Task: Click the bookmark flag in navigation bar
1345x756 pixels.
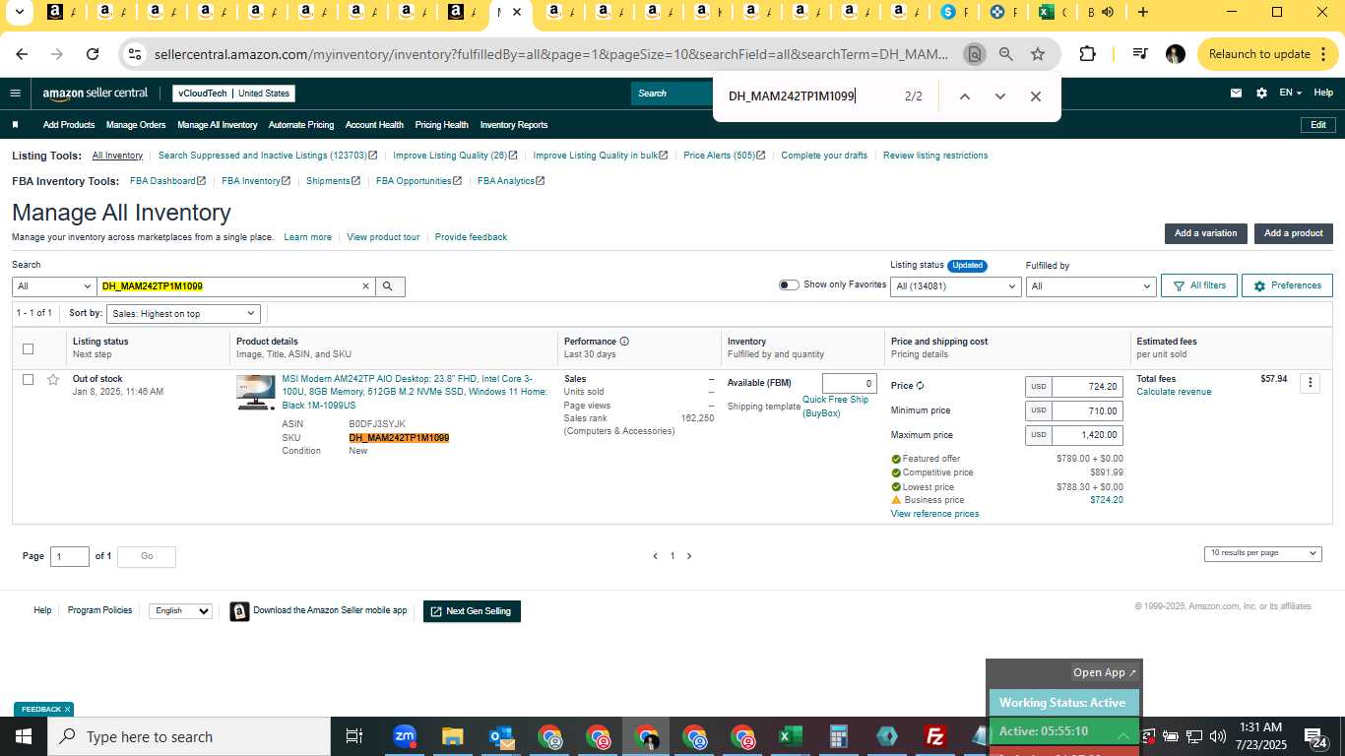Action: tap(15, 125)
